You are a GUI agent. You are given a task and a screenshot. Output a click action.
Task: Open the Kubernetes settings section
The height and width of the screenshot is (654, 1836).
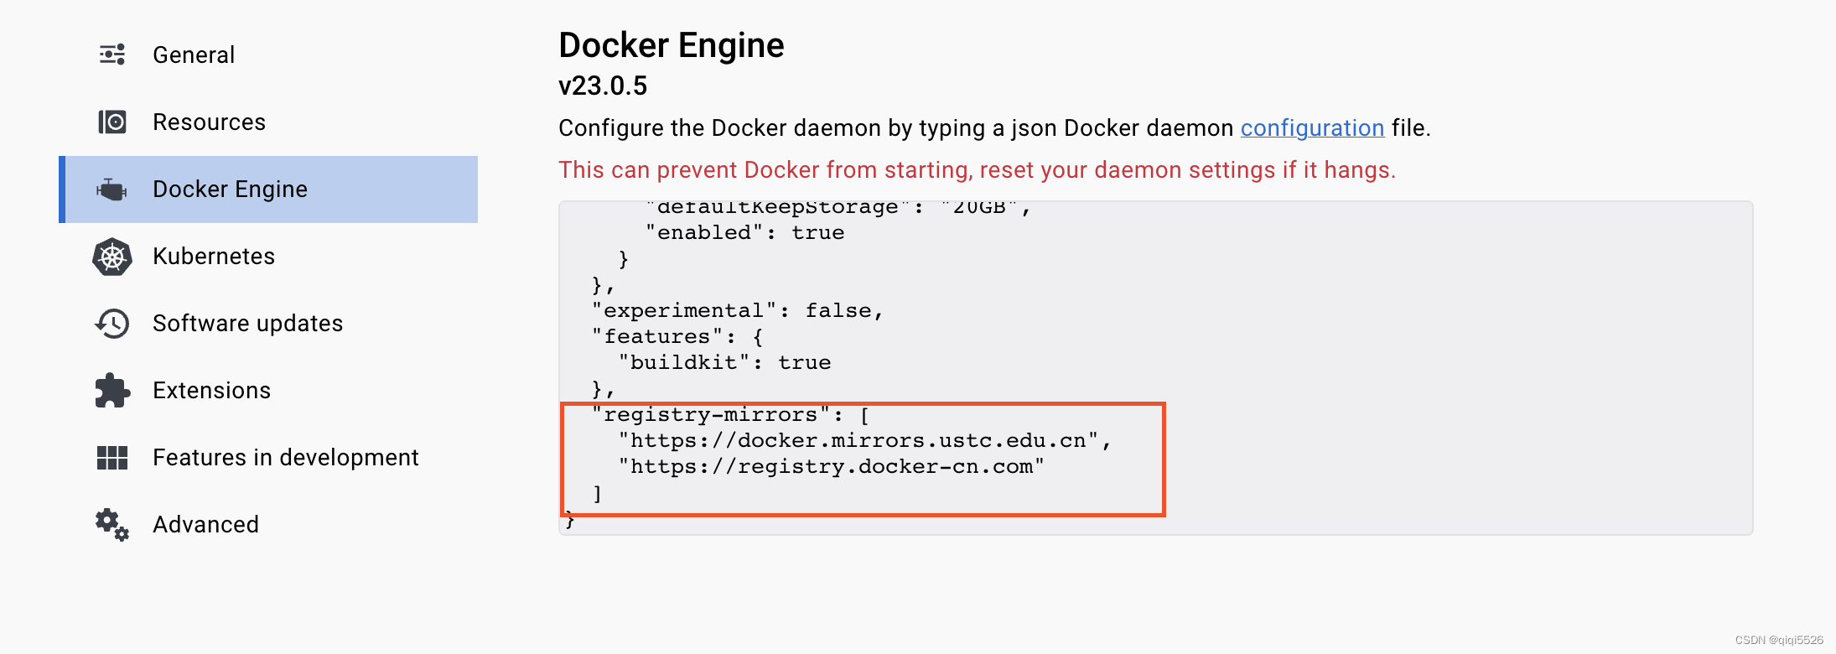click(214, 257)
